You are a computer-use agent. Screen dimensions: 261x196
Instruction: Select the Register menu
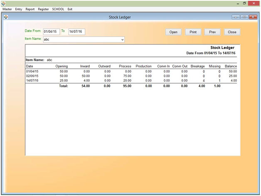pos(43,9)
